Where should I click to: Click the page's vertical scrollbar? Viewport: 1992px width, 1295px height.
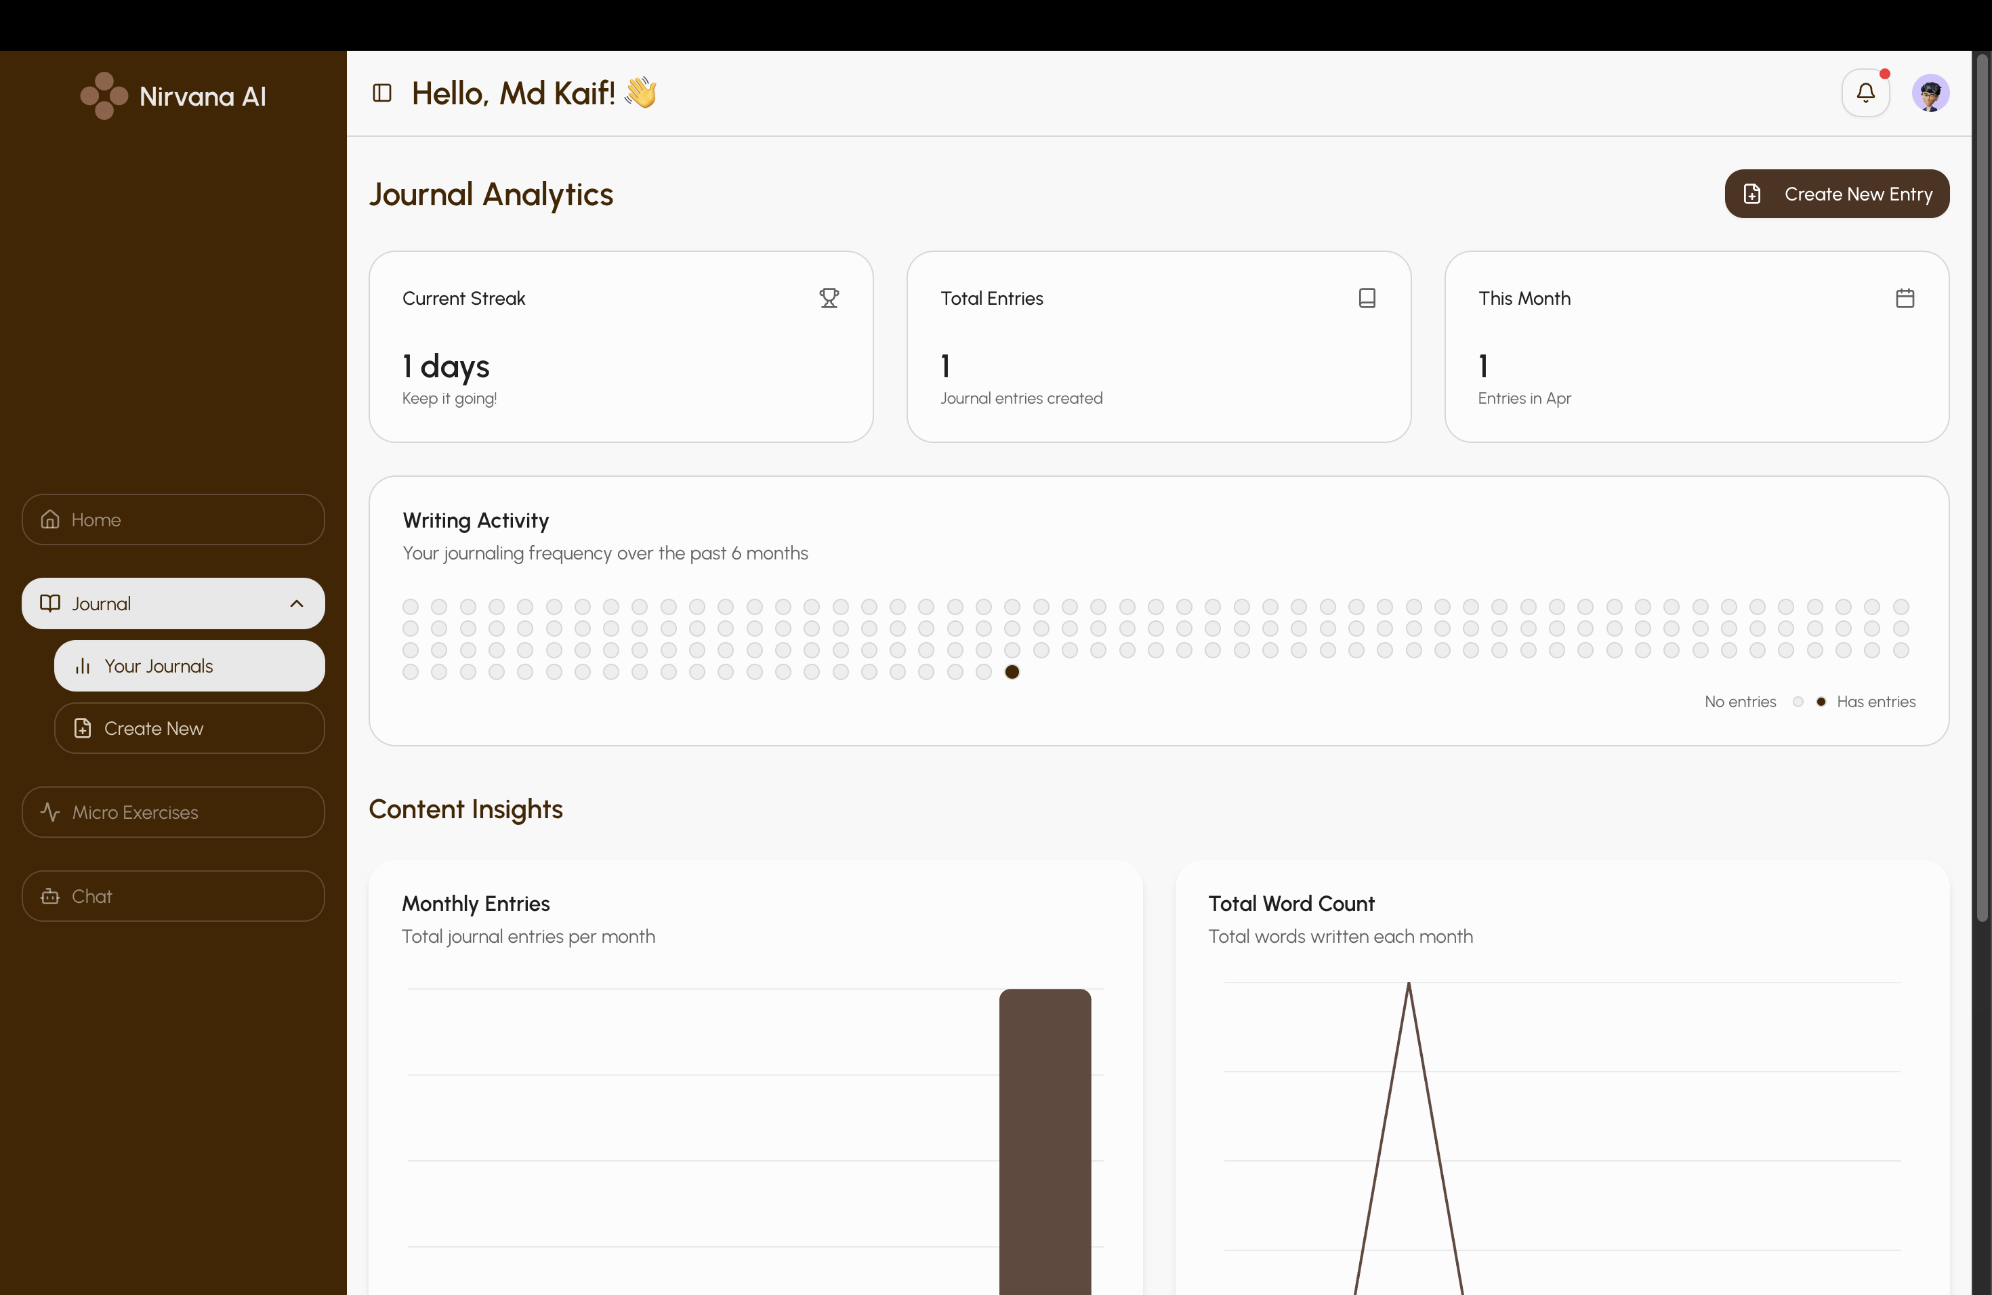[x=1981, y=485]
